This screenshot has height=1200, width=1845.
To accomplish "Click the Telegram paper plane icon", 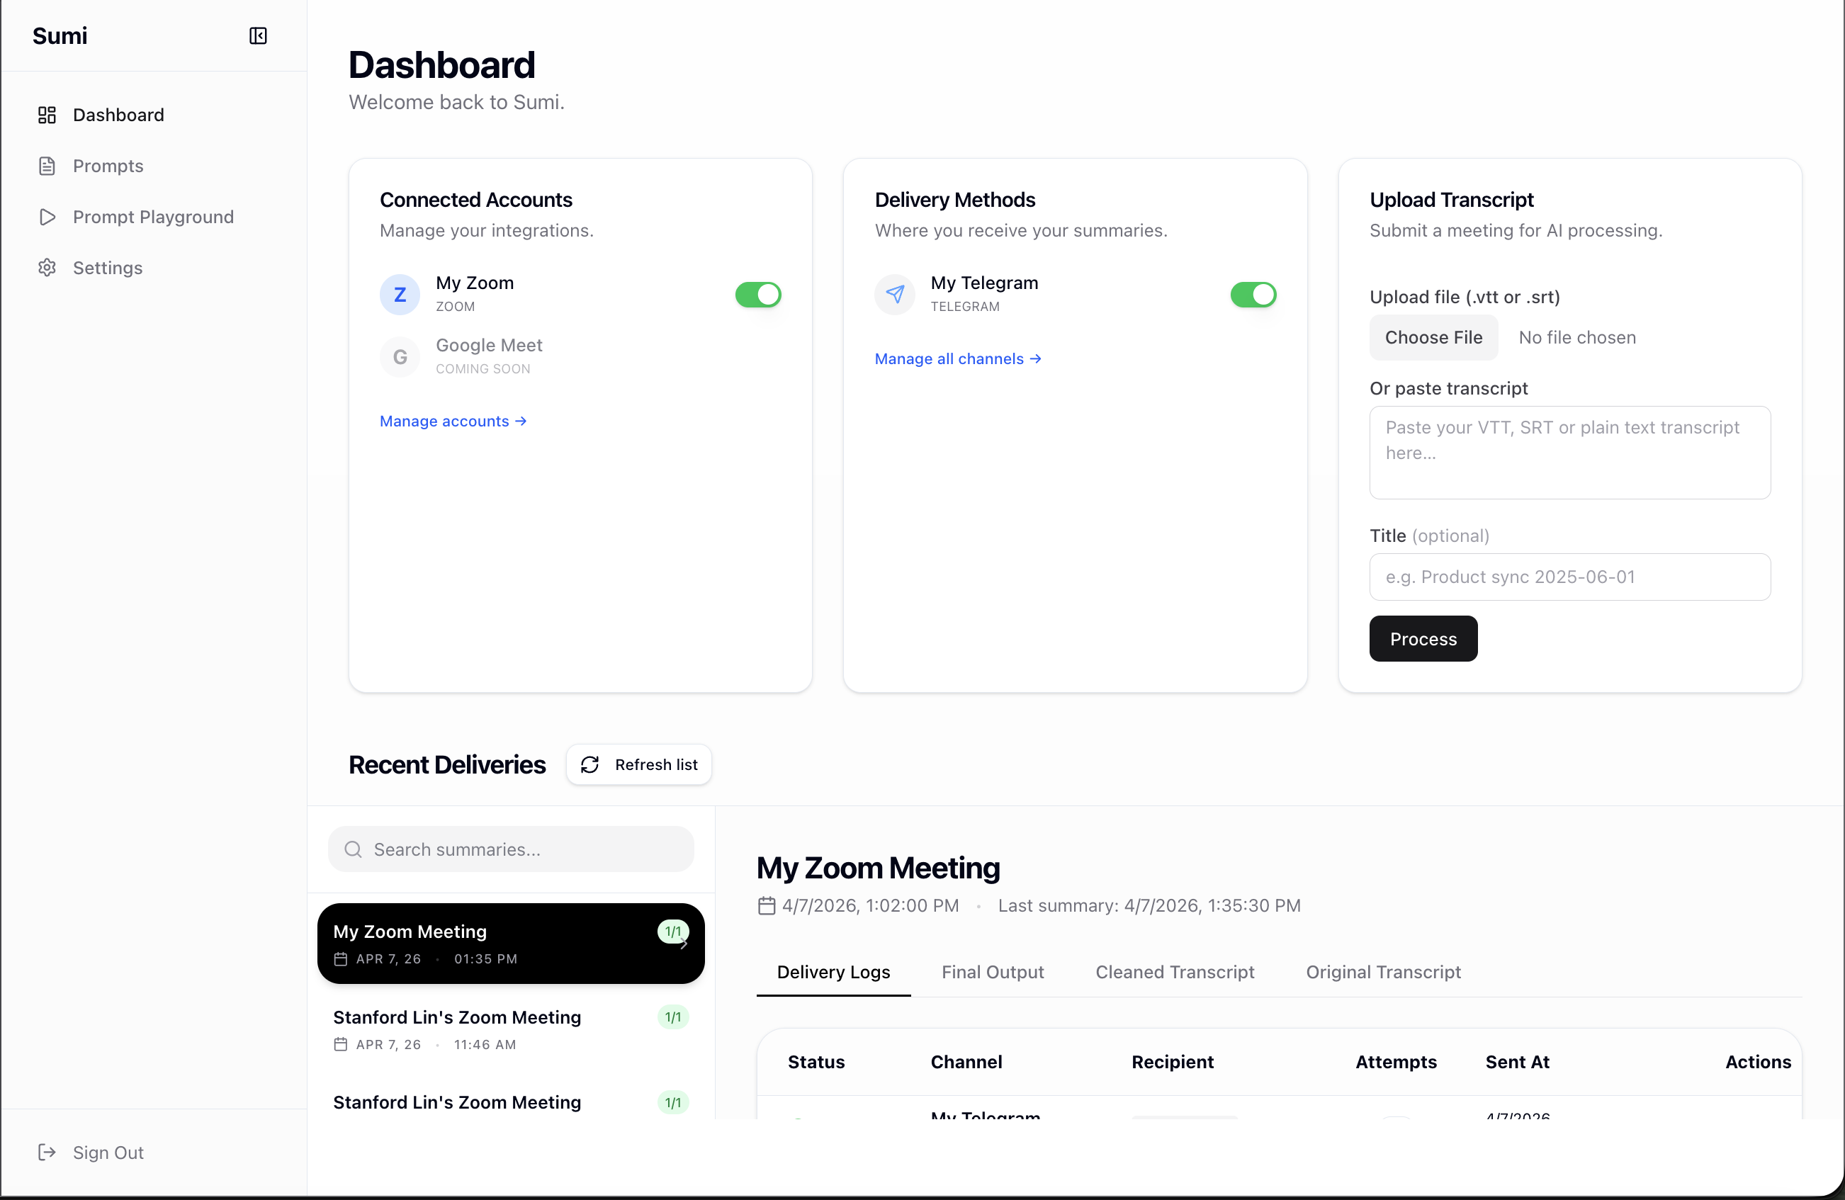I will [x=895, y=295].
